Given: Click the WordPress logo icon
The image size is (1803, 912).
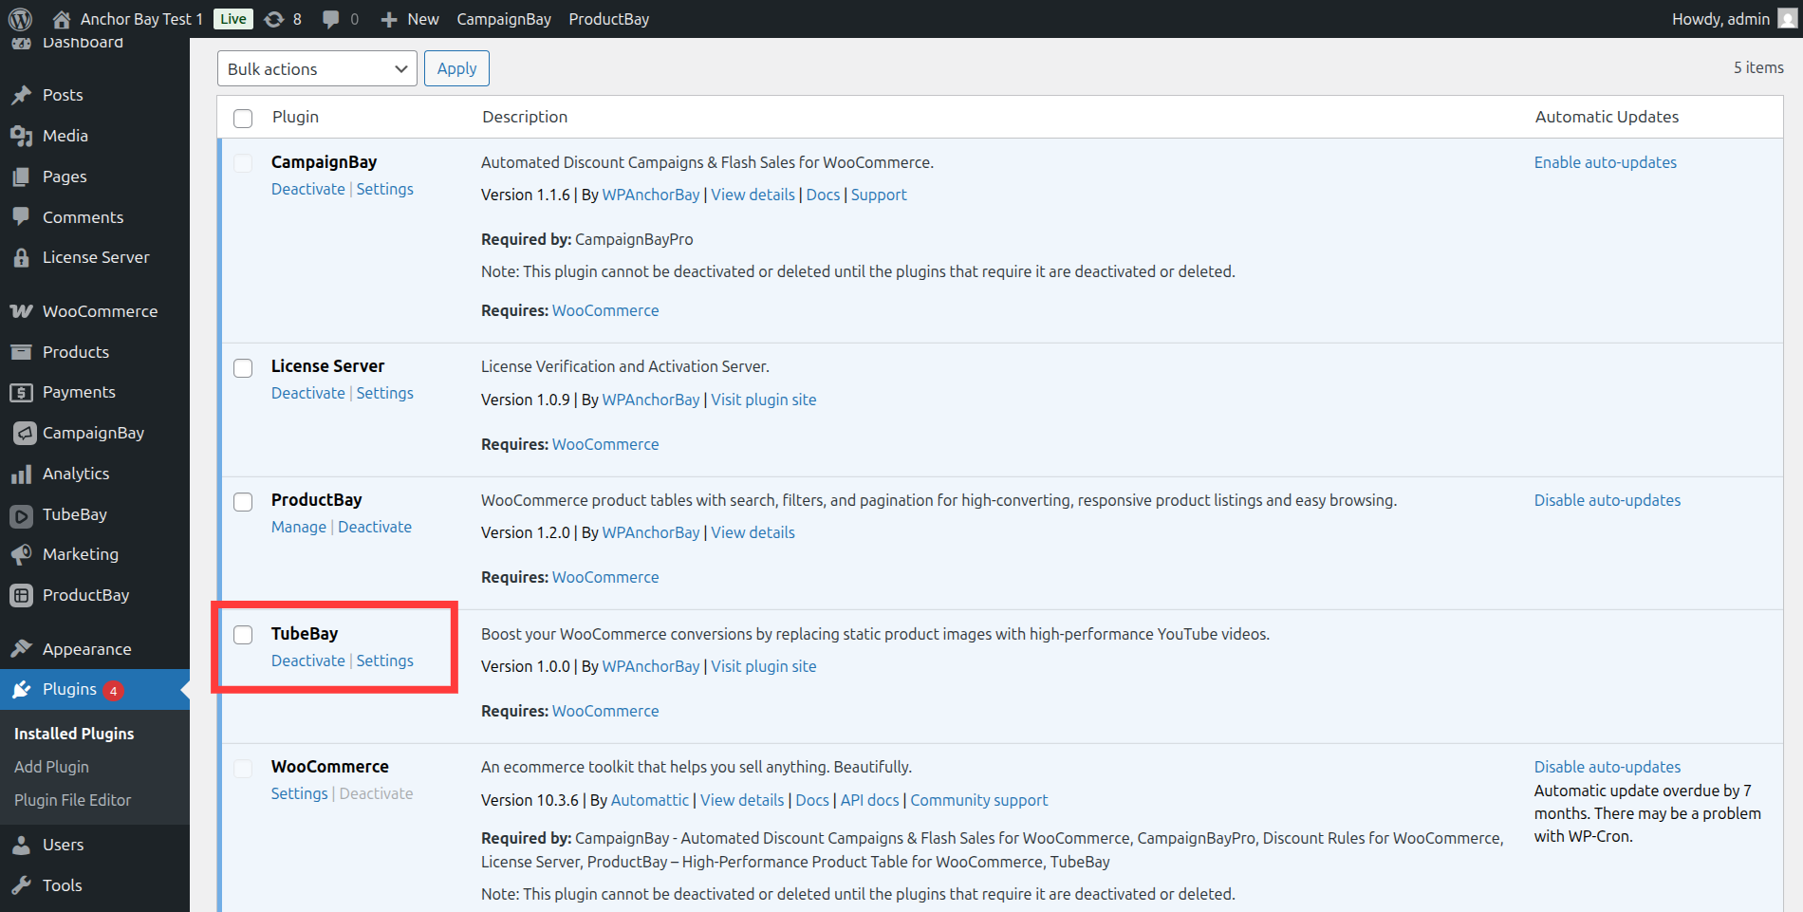Looking at the screenshot, I should click(x=20, y=19).
